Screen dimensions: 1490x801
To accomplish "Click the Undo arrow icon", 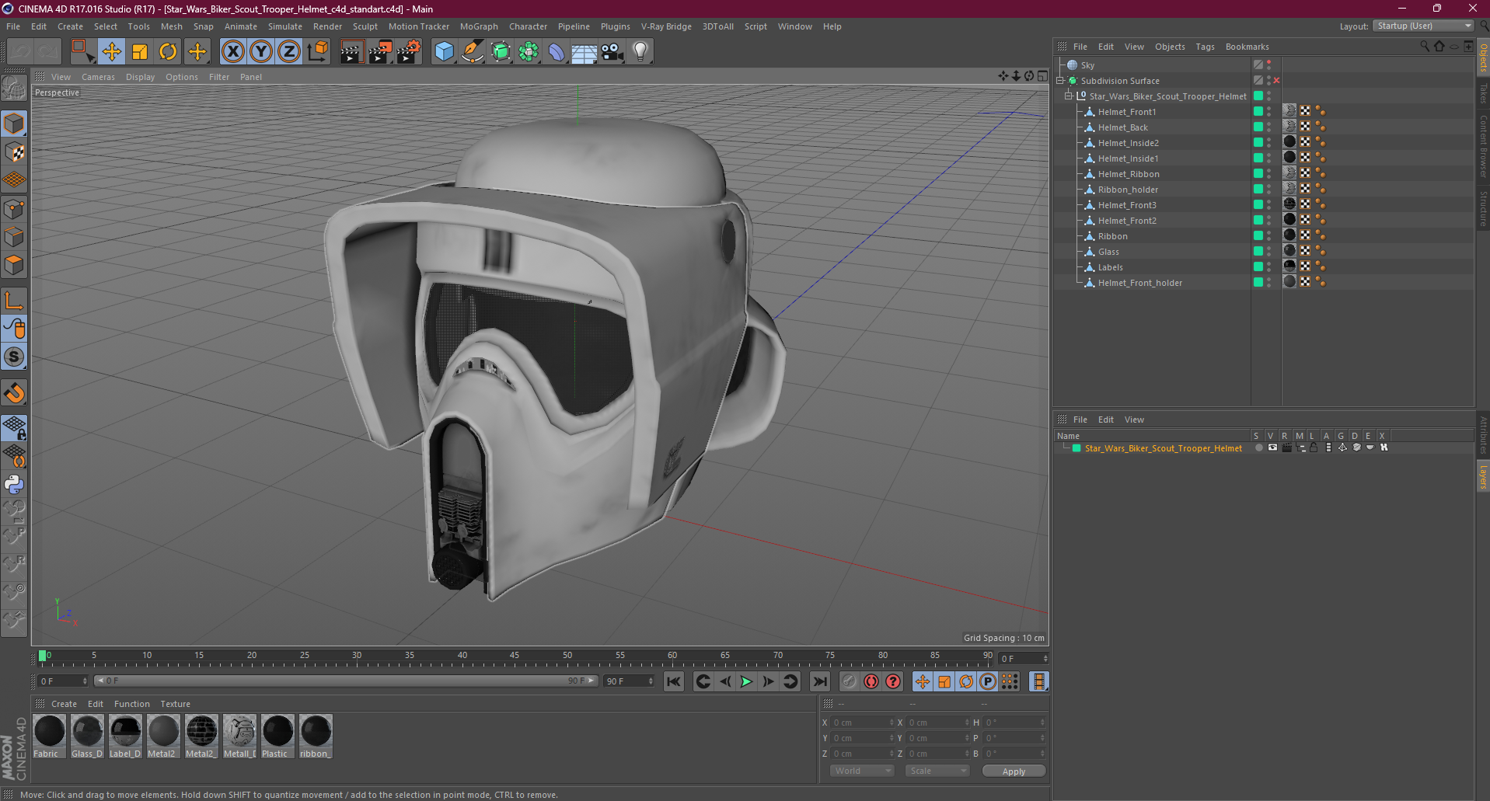I will [21, 52].
